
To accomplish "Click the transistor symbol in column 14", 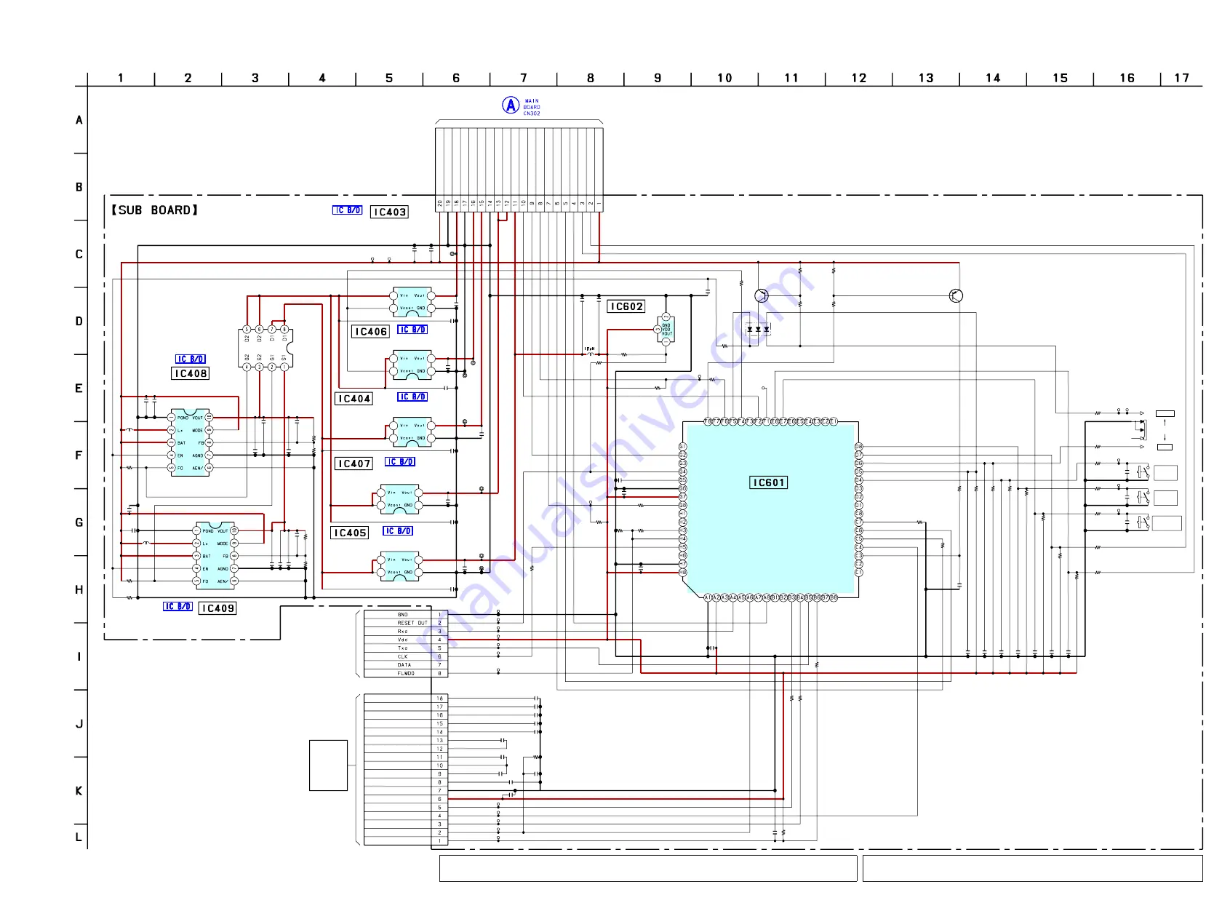I will point(956,295).
